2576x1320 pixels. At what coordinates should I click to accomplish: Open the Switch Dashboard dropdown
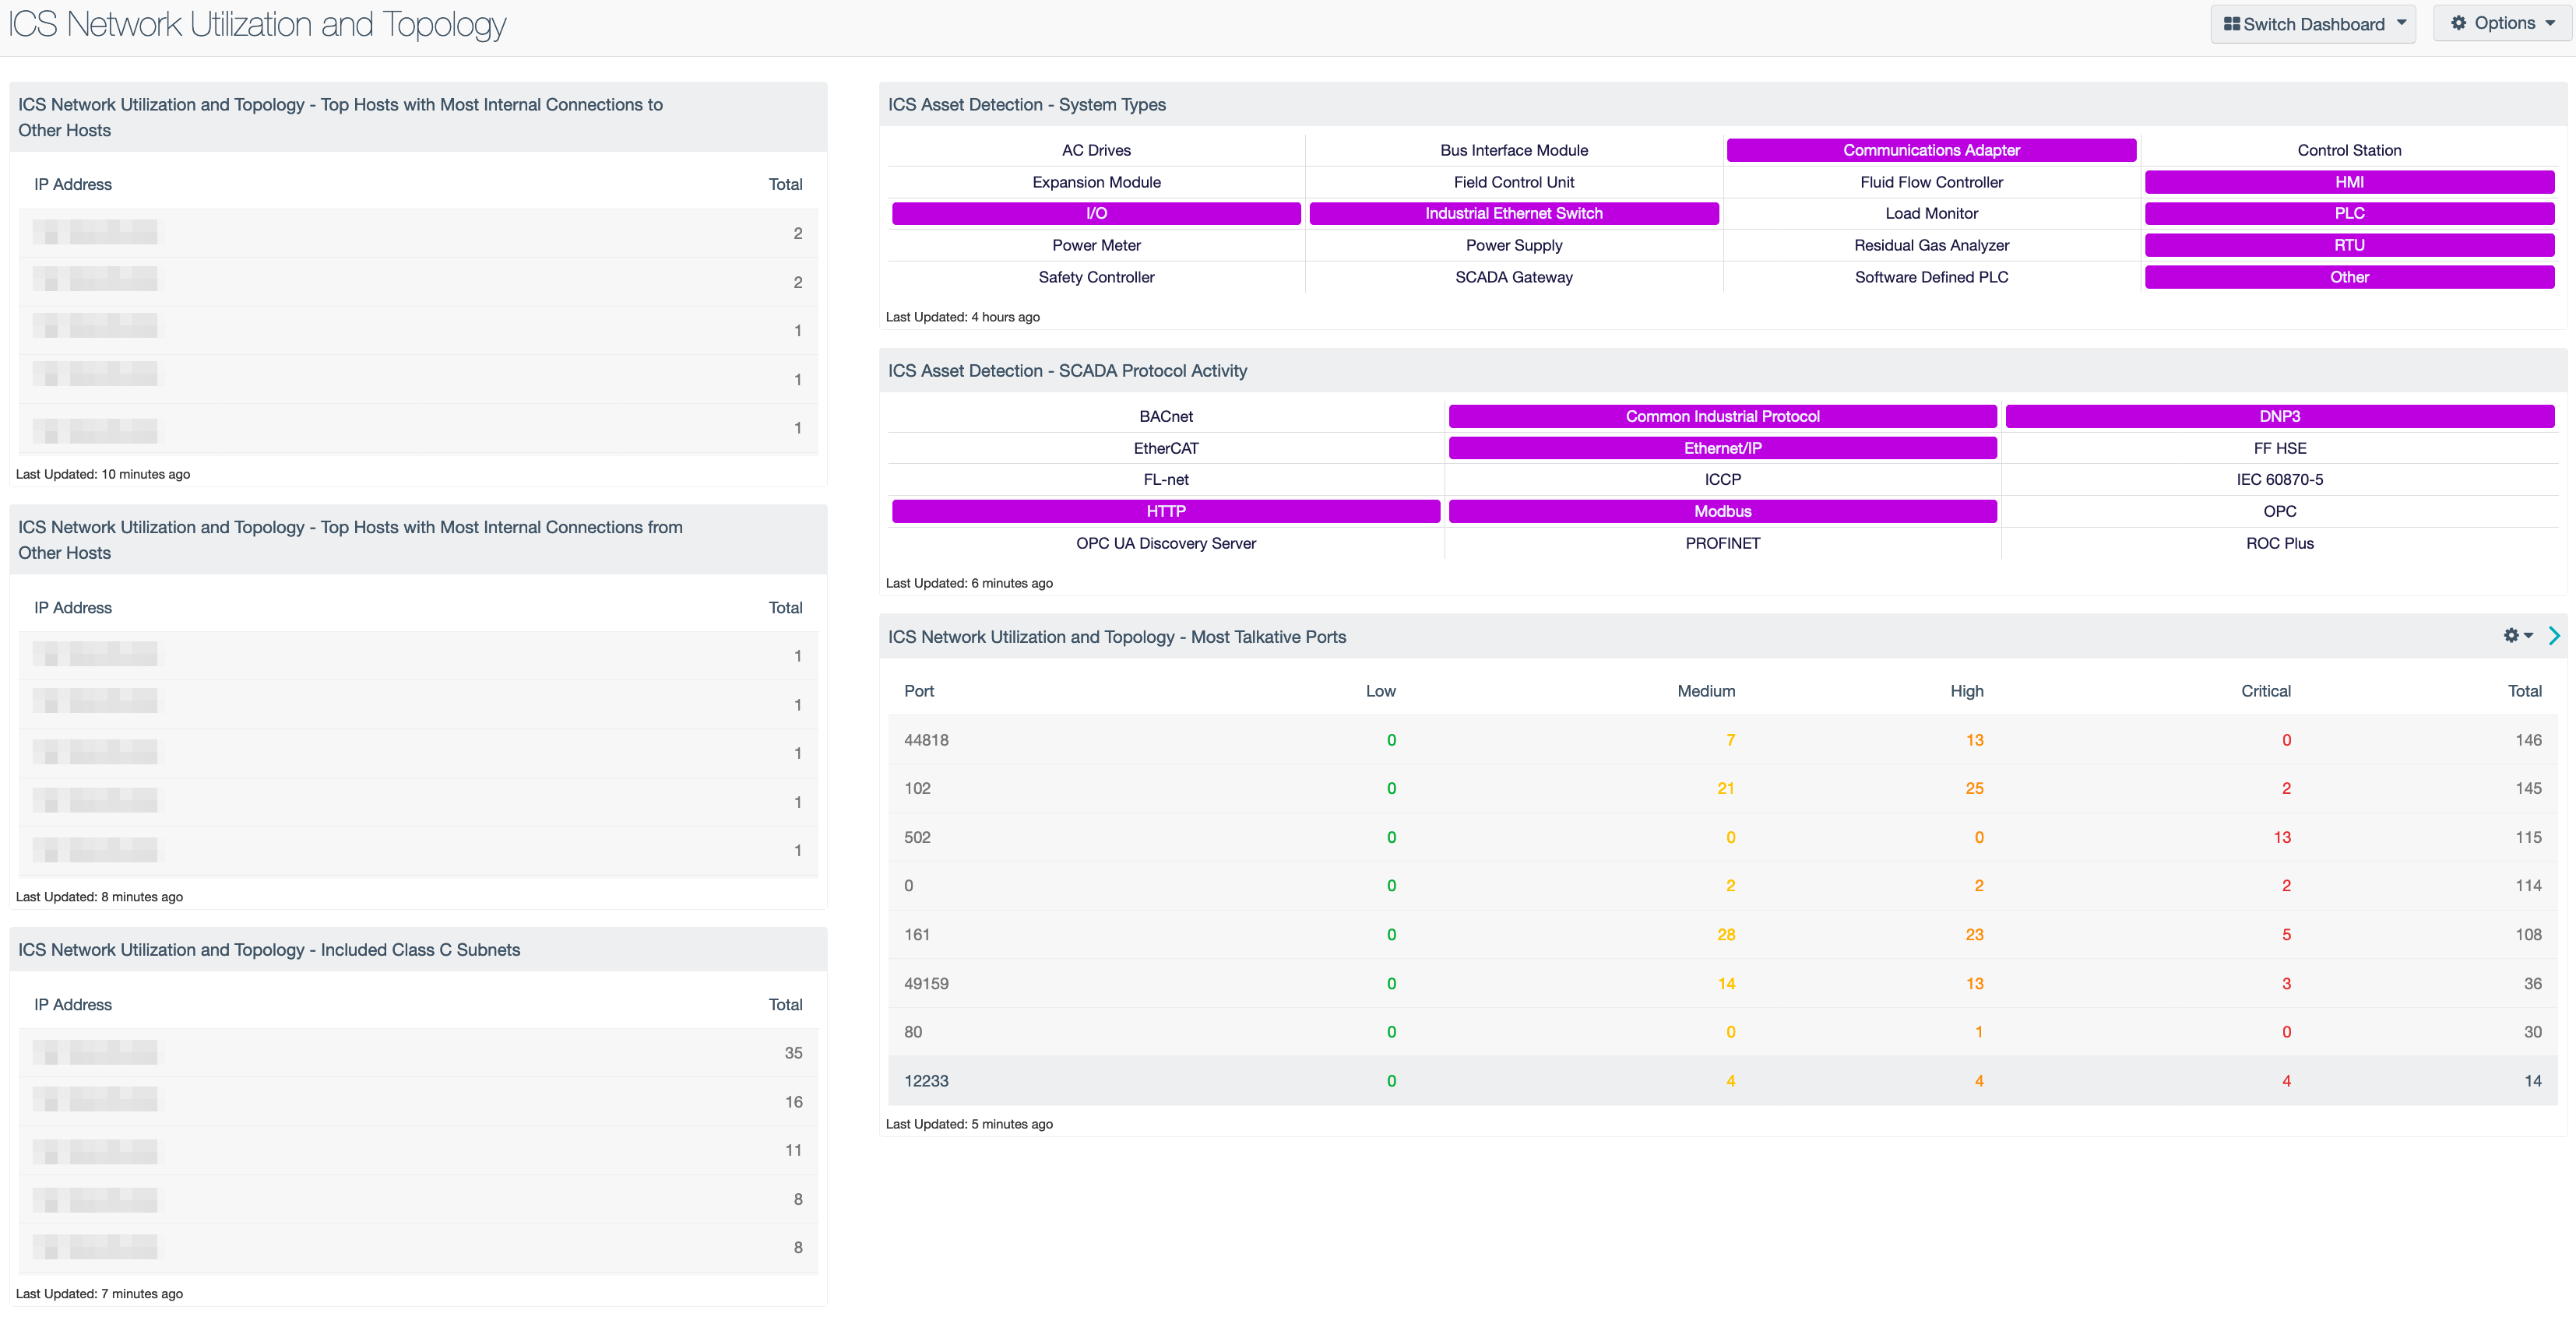pos(2315,23)
